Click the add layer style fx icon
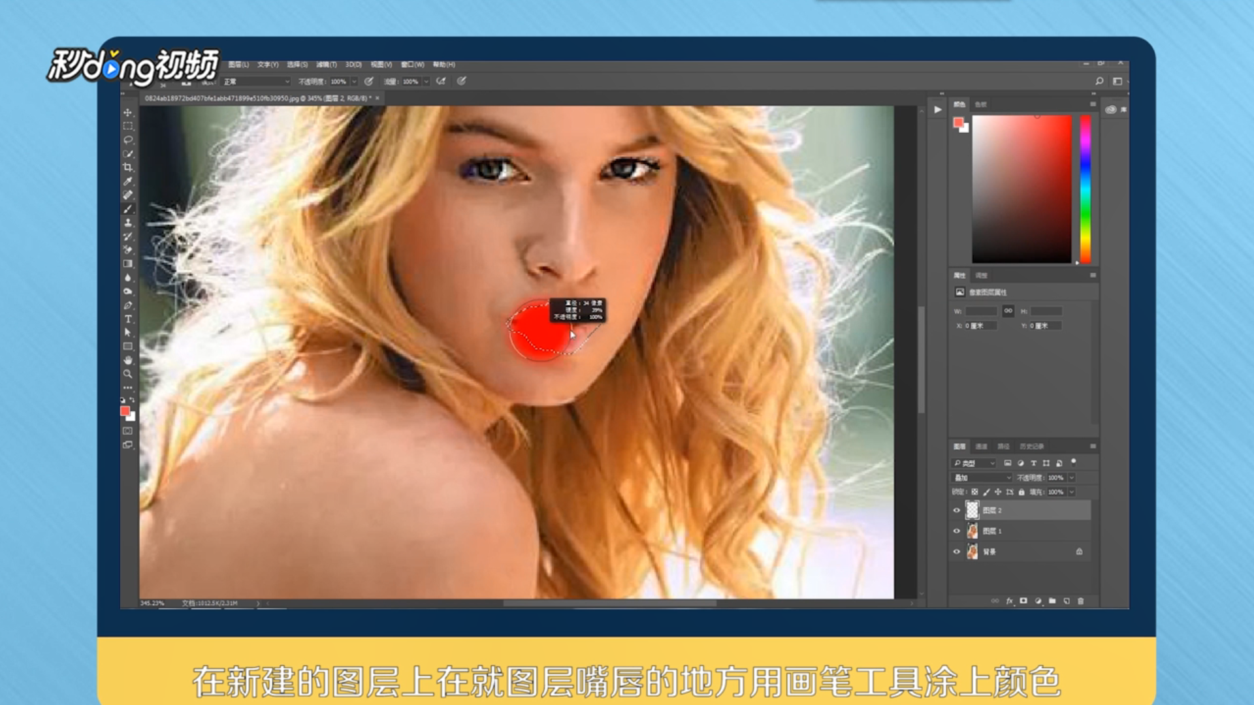The width and height of the screenshot is (1254, 705). pos(1010,601)
